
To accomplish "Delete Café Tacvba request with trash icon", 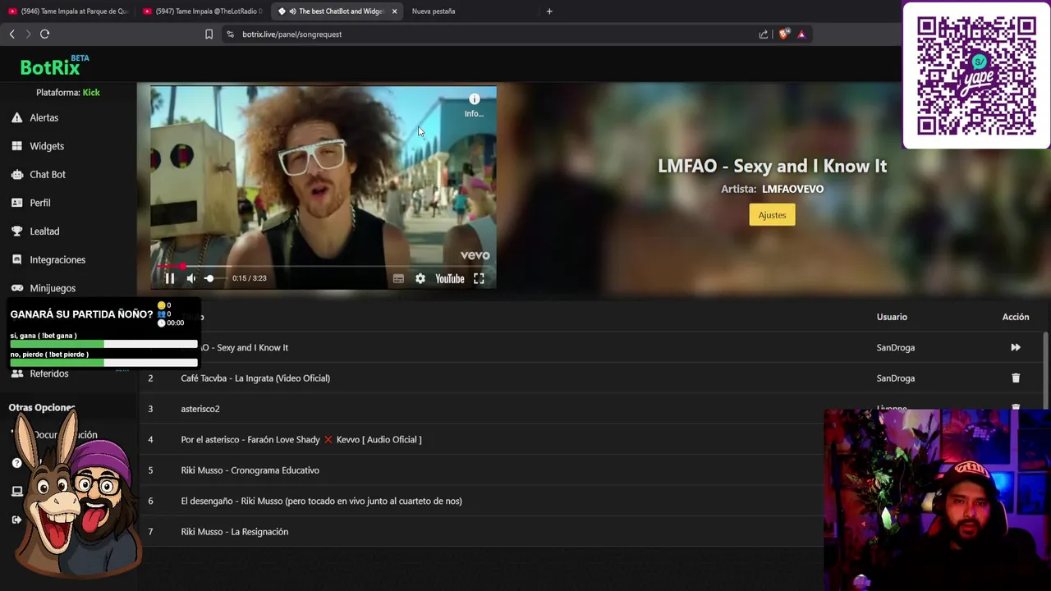I will [1016, 378].
